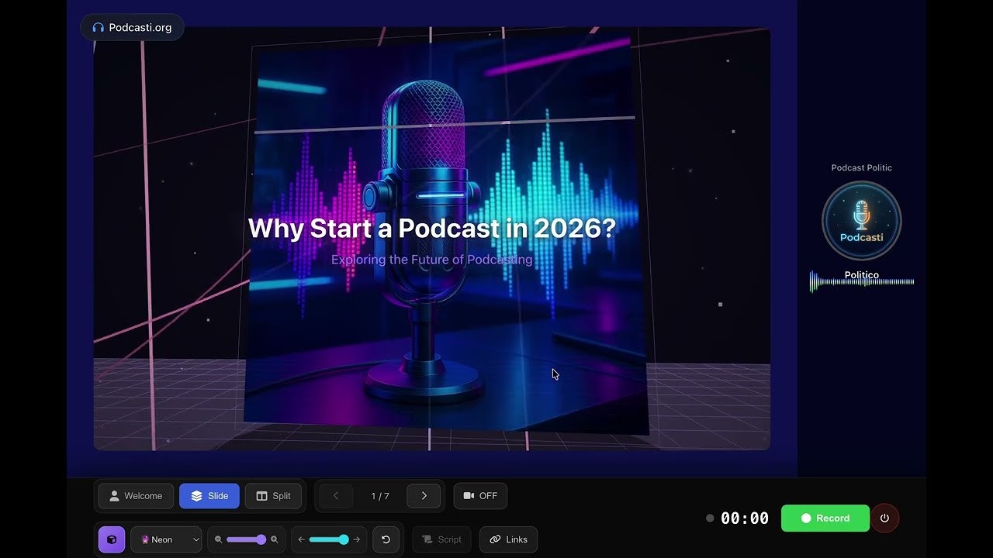Switch to the Split view tab
Viewport: 993px width, 558px height.
coord(273,496)
